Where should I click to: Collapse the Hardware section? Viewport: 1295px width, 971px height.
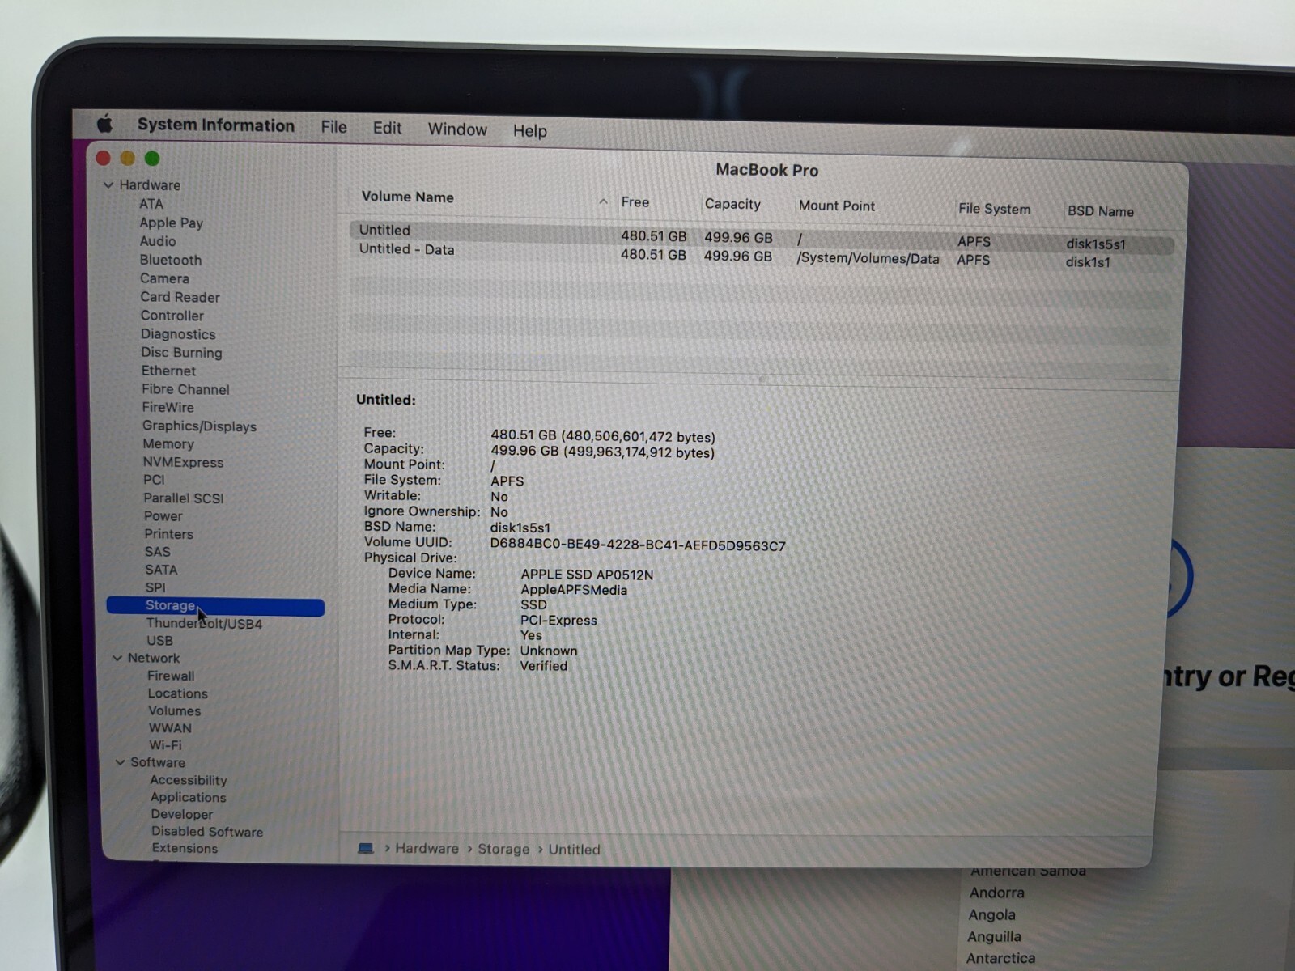(108, 184)
